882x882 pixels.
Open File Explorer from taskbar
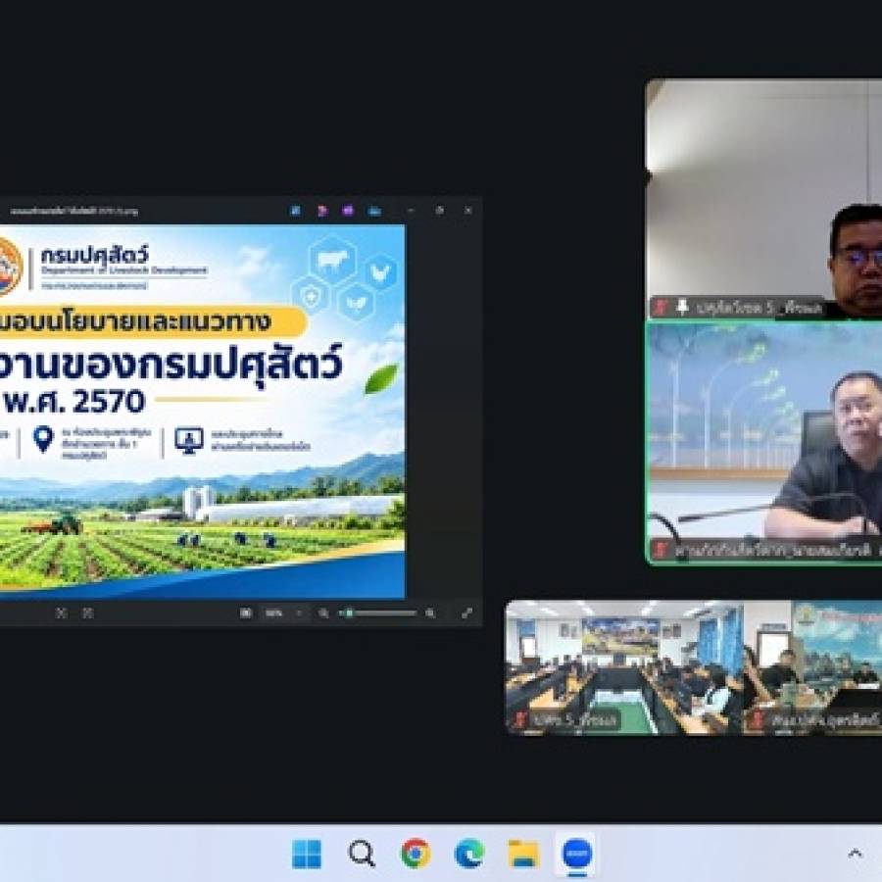(523, 854)
